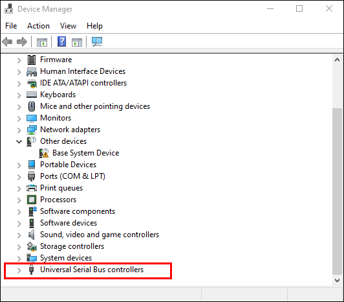Select the Base System Device warning icon
This screenshot has width=344, height=302.
44,153
